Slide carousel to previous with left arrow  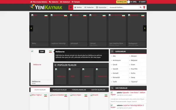tap(31, 28)
